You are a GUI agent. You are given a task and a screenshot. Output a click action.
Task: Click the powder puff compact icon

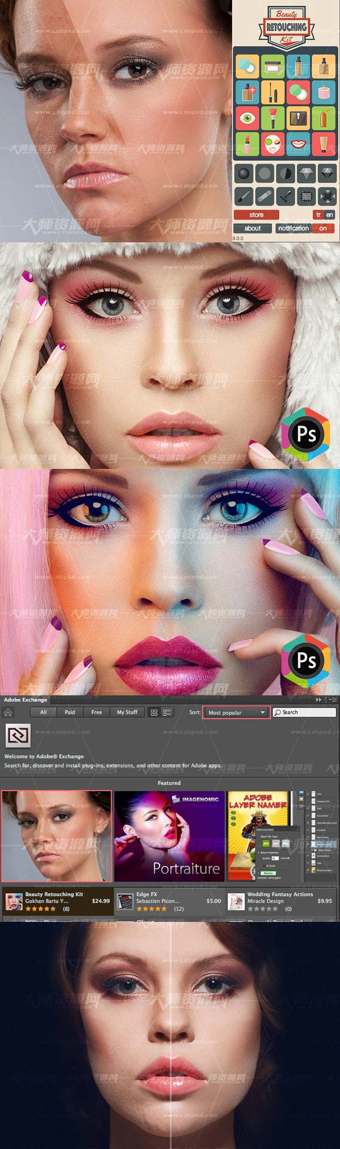[x=247, y=66]
